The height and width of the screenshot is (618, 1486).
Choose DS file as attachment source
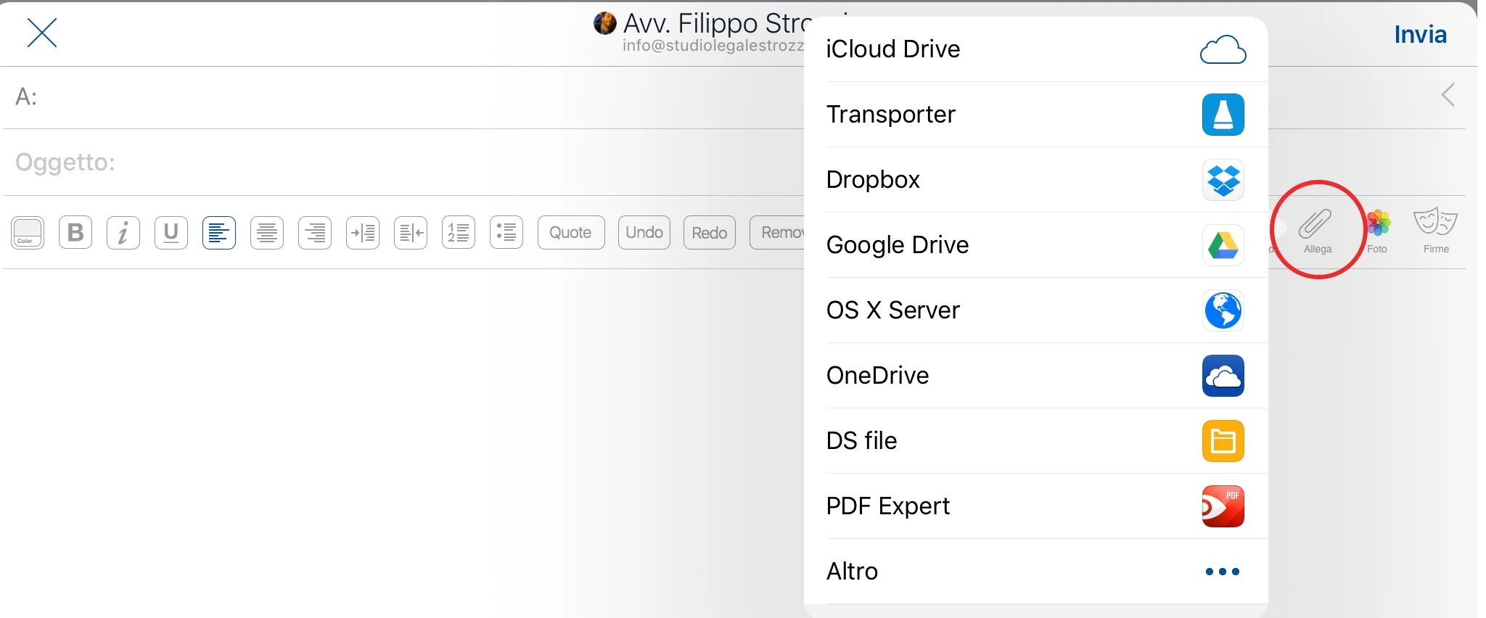point(1036,441)
